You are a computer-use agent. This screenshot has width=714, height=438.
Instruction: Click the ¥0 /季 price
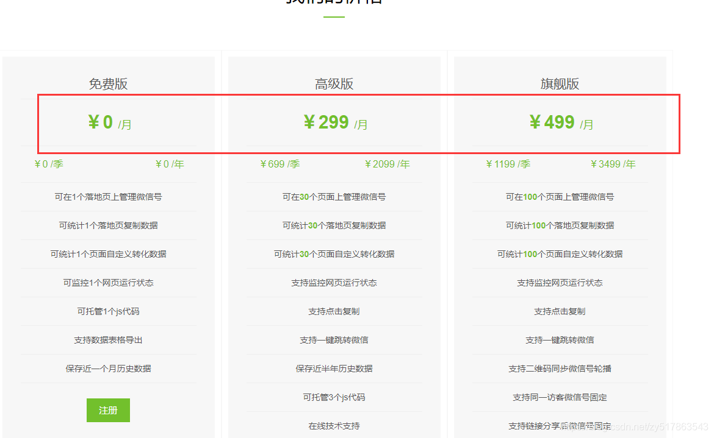click(49, 164)
